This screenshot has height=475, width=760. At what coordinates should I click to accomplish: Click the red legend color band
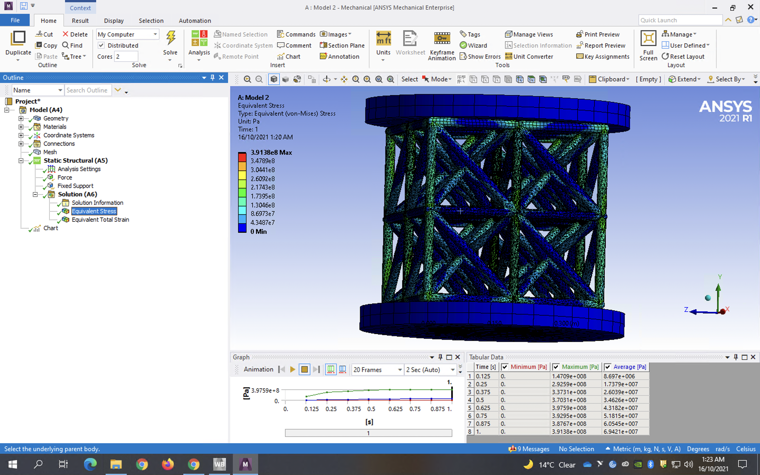click(242, 157)
